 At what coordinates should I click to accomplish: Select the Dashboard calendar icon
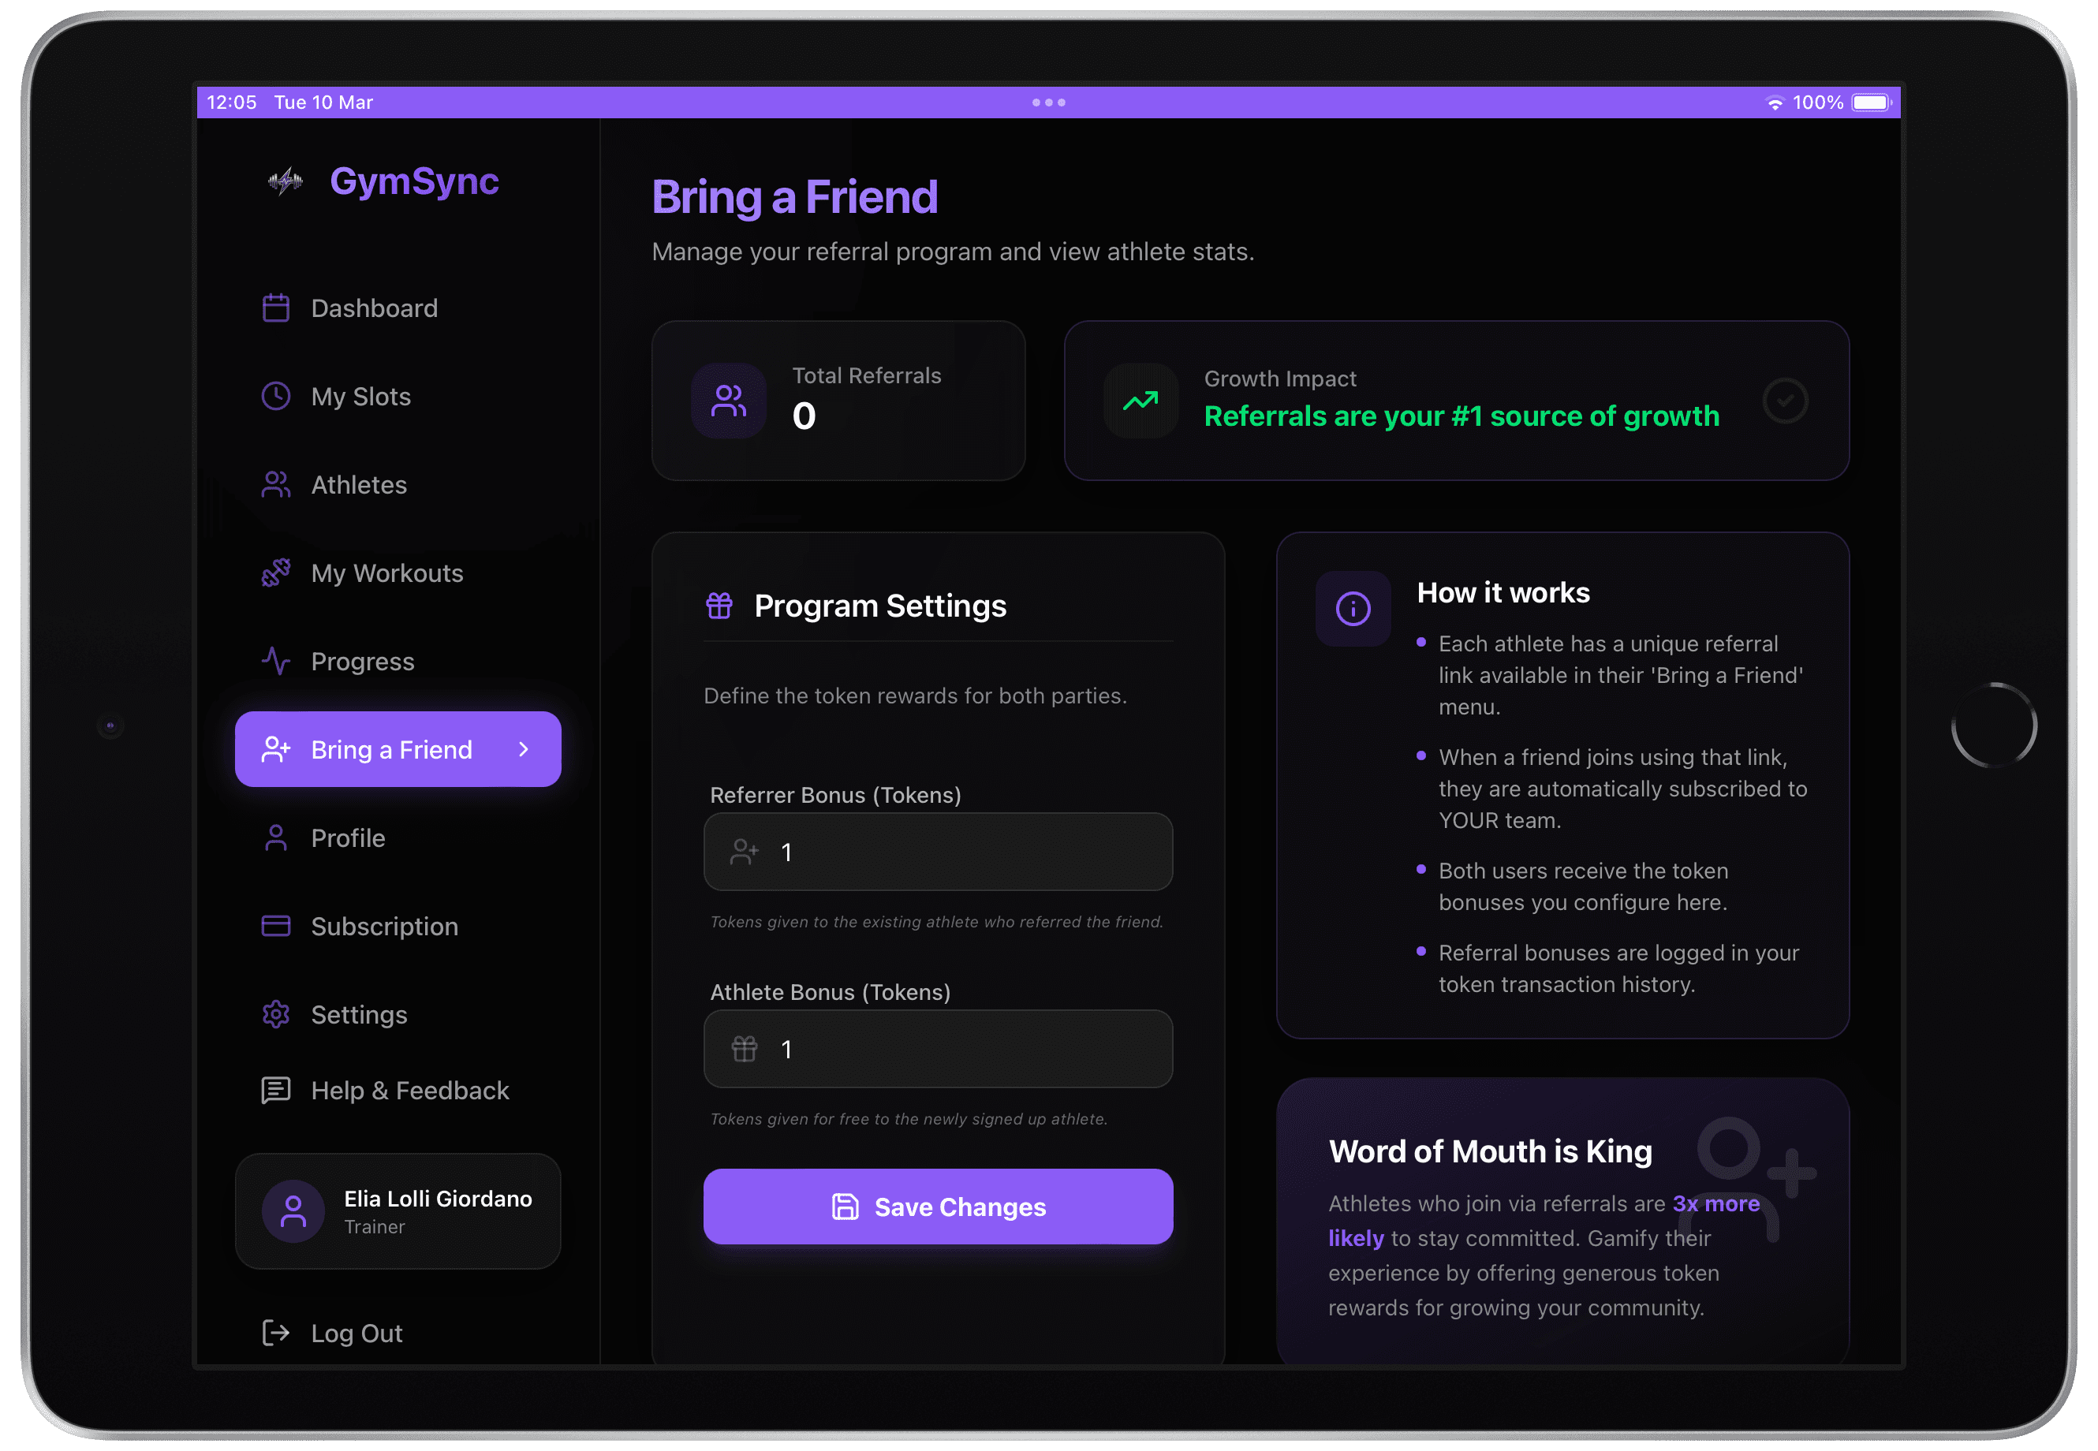pyautogui.click(x=275, y=308)
